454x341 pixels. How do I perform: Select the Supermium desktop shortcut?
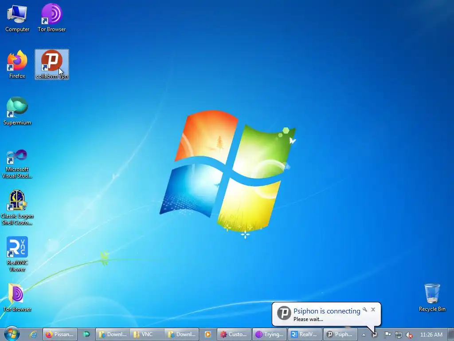[17, 111]
